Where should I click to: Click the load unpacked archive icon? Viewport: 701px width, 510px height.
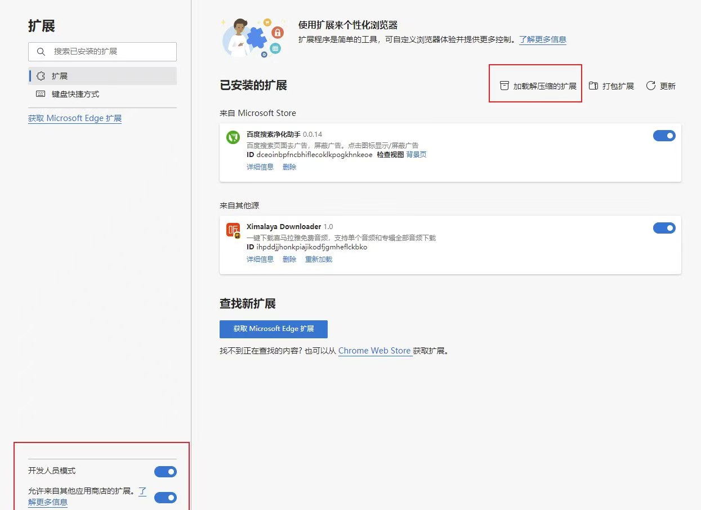click(x=504, y=86)
